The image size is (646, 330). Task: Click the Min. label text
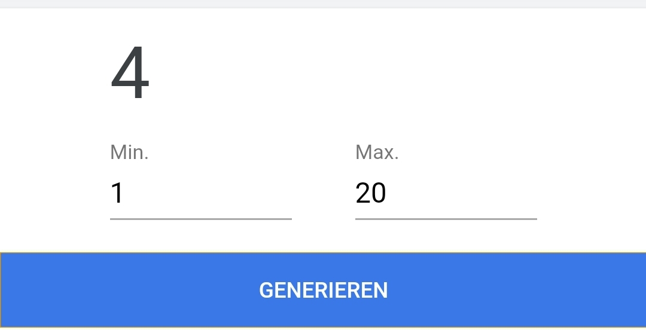[x=129, y=152]
